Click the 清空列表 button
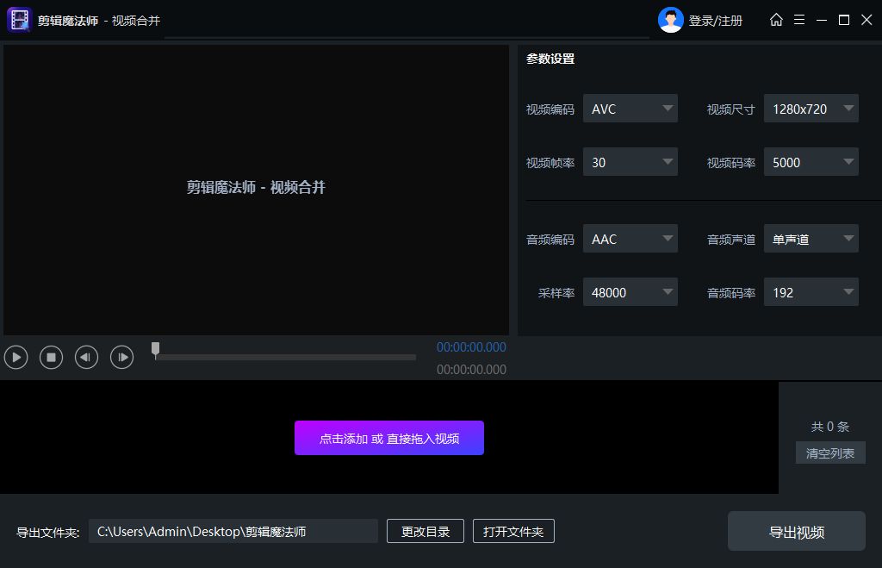 830,453
